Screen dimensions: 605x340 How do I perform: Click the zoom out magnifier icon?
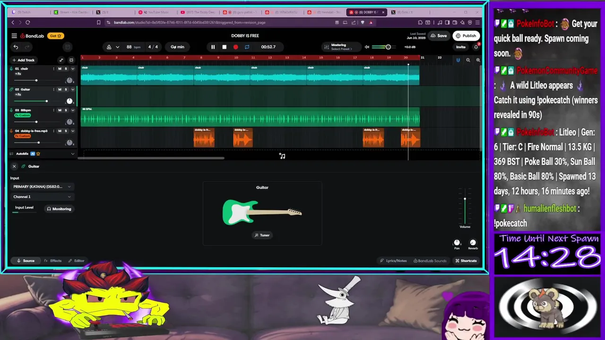tap(468, 60)
